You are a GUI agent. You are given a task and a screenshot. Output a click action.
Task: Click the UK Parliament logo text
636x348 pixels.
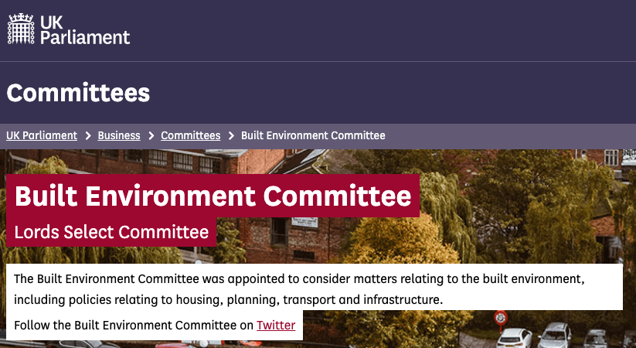pyautogui.click(x=85, y=29)
